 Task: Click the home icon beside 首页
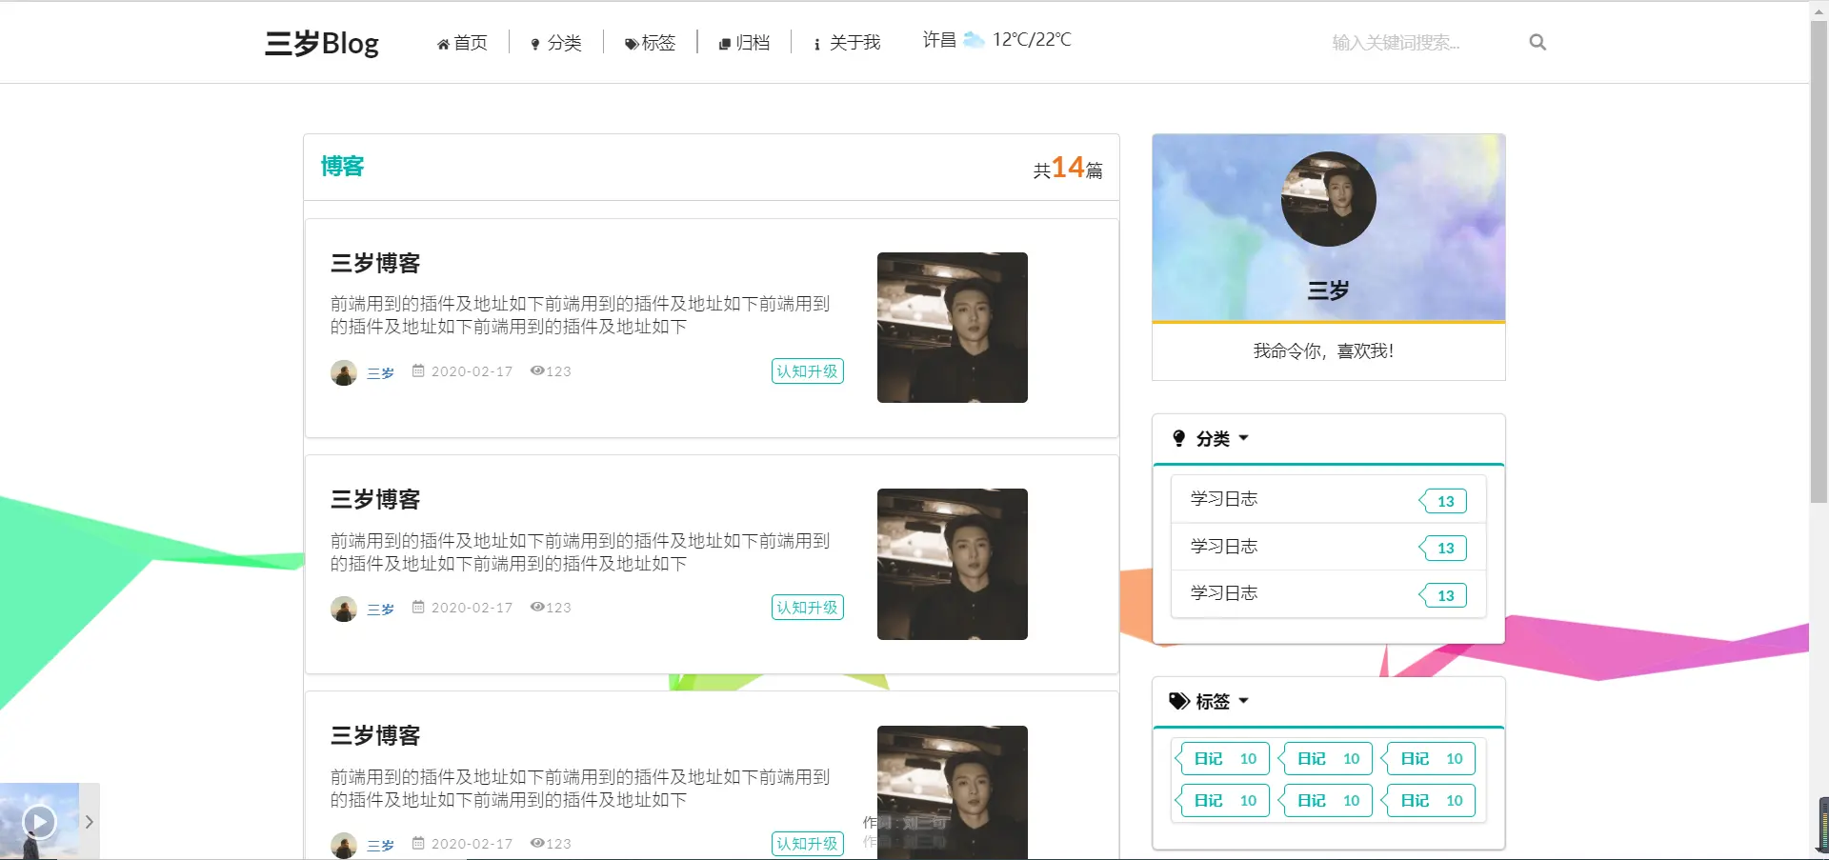point(443,44)
